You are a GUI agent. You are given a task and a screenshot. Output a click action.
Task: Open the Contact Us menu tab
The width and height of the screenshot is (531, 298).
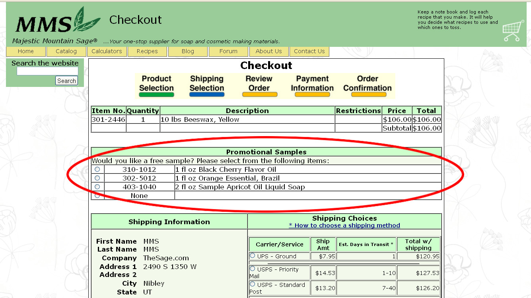(309, 52)
